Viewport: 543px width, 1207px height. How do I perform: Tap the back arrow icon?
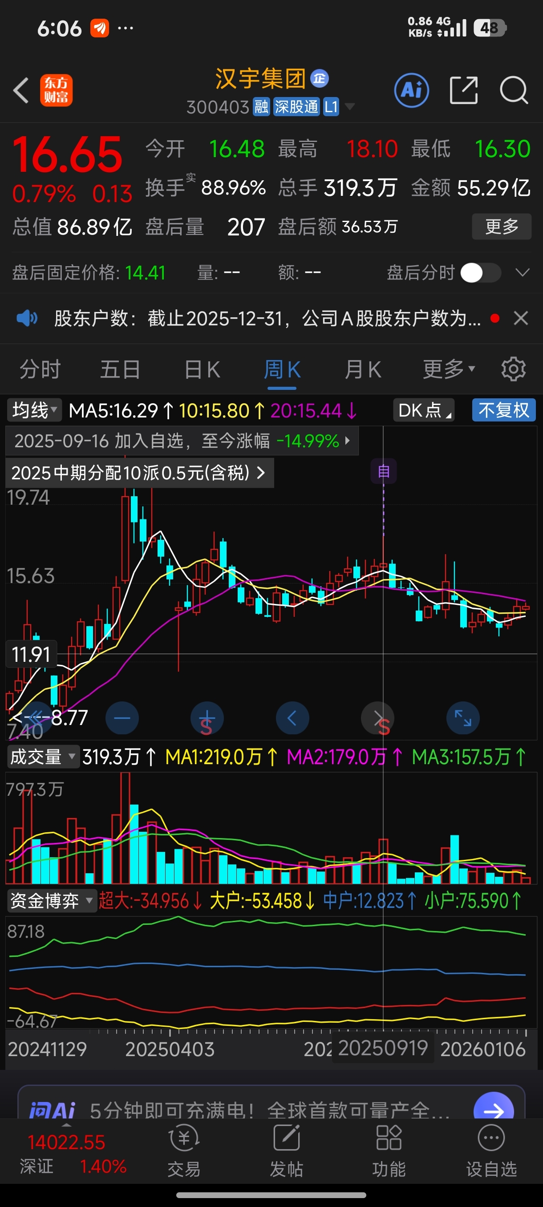tap(21, 90)
